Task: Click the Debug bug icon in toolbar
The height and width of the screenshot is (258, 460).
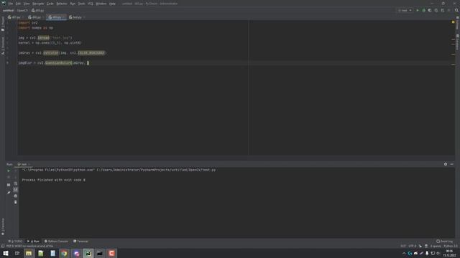Action: click(423, 10)
